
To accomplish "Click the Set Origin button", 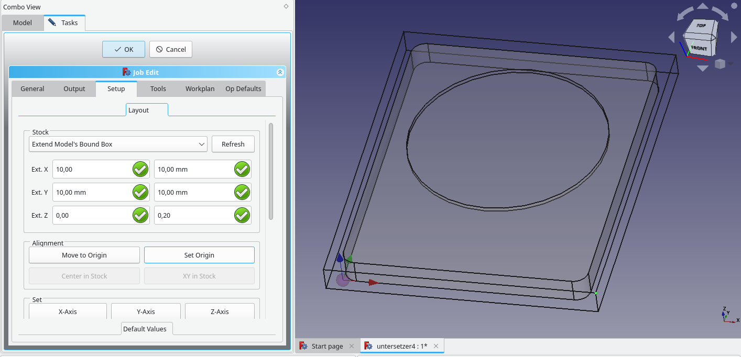I will point(199,255).
